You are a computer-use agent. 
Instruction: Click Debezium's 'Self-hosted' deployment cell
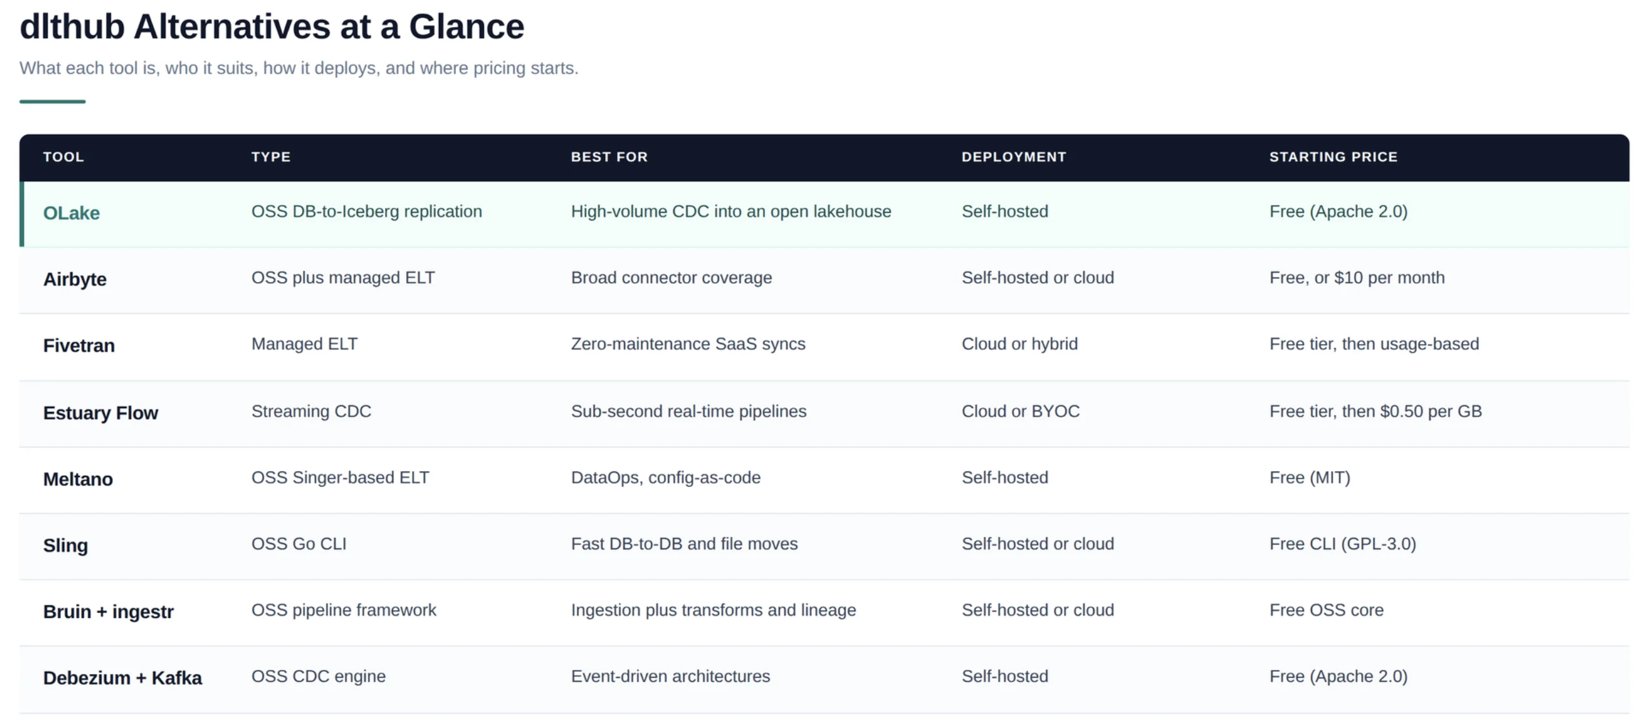pos(1005,676)
